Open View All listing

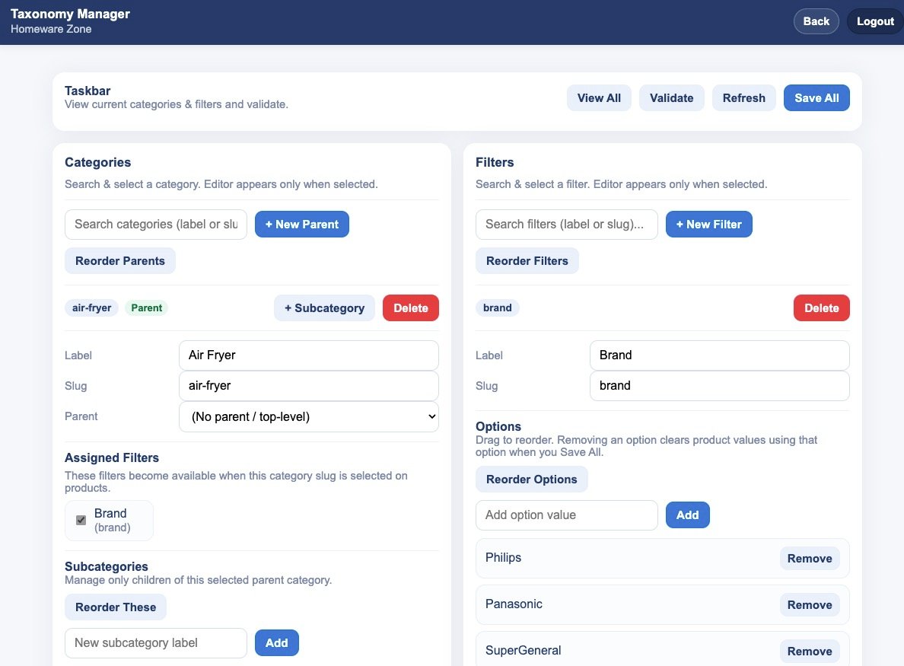[x=599, y=97]
